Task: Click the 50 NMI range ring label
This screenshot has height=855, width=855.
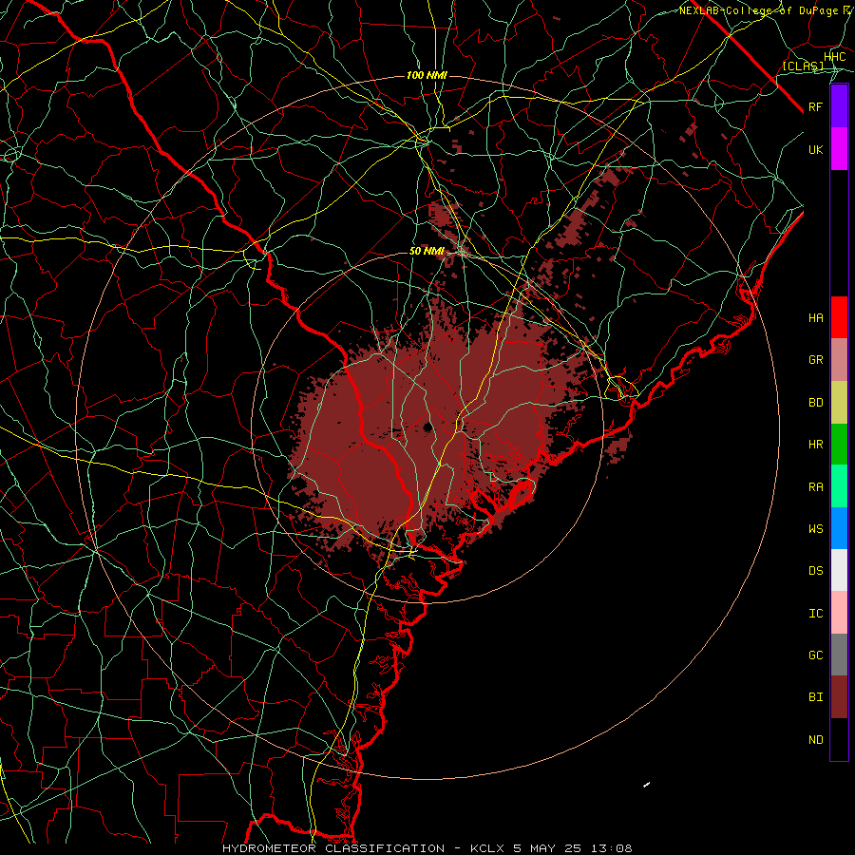Action: pos(427,252)
